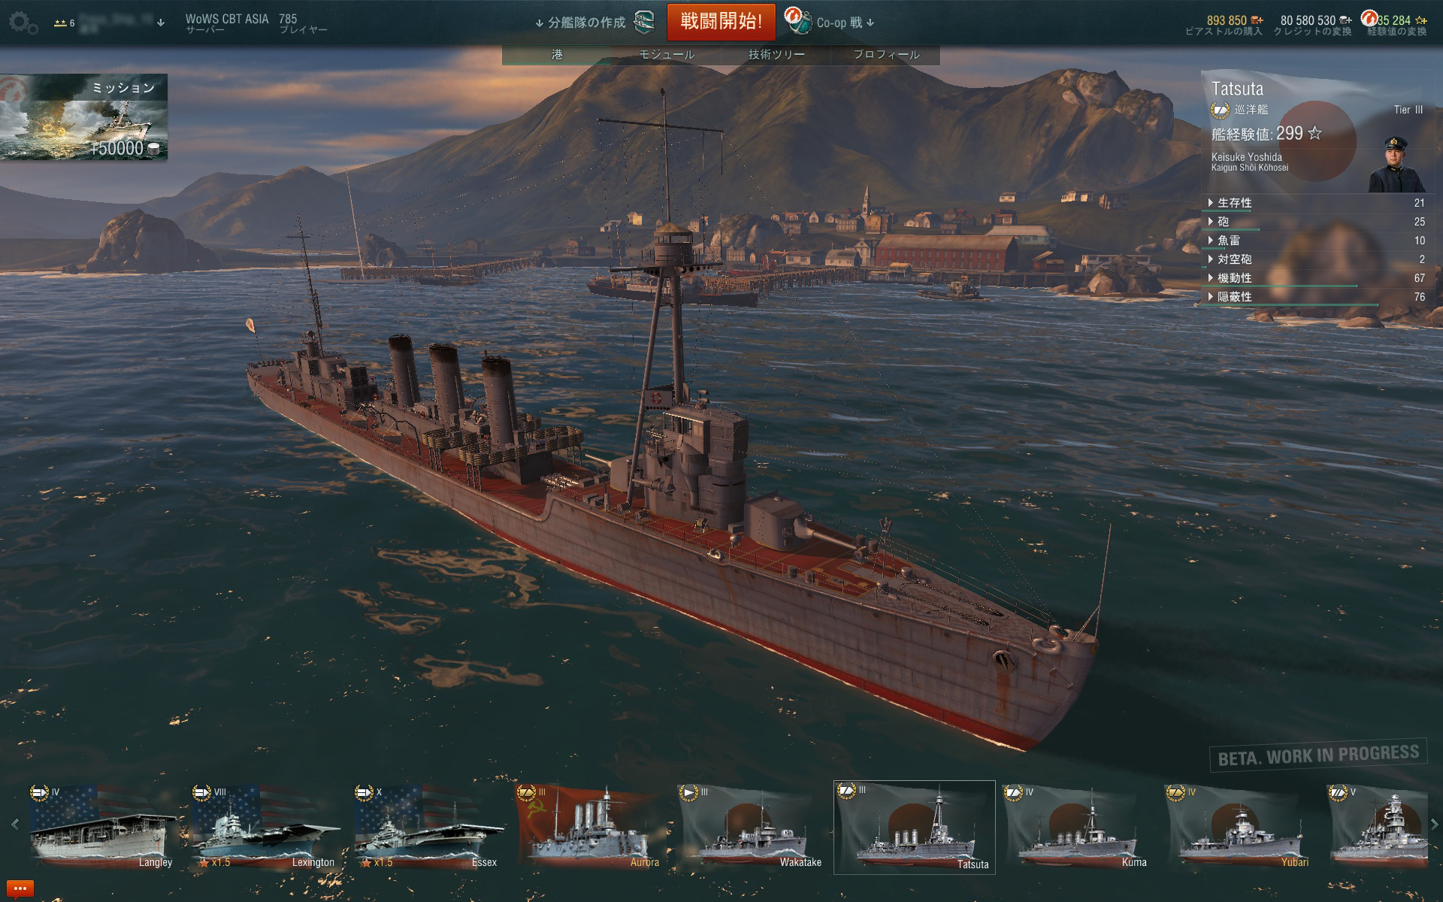Switch to the 技術ツリー tab
Image resolution: width=1443 pixels, height=902 pixels.
coord(776,54)
